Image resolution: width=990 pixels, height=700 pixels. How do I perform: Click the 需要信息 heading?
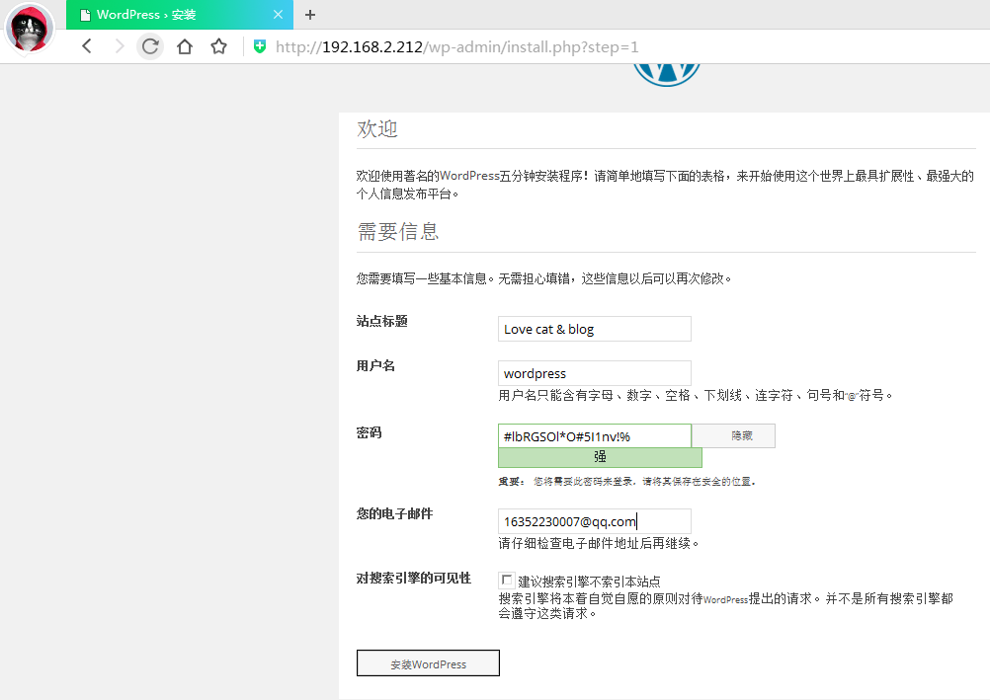coord(398,232)
